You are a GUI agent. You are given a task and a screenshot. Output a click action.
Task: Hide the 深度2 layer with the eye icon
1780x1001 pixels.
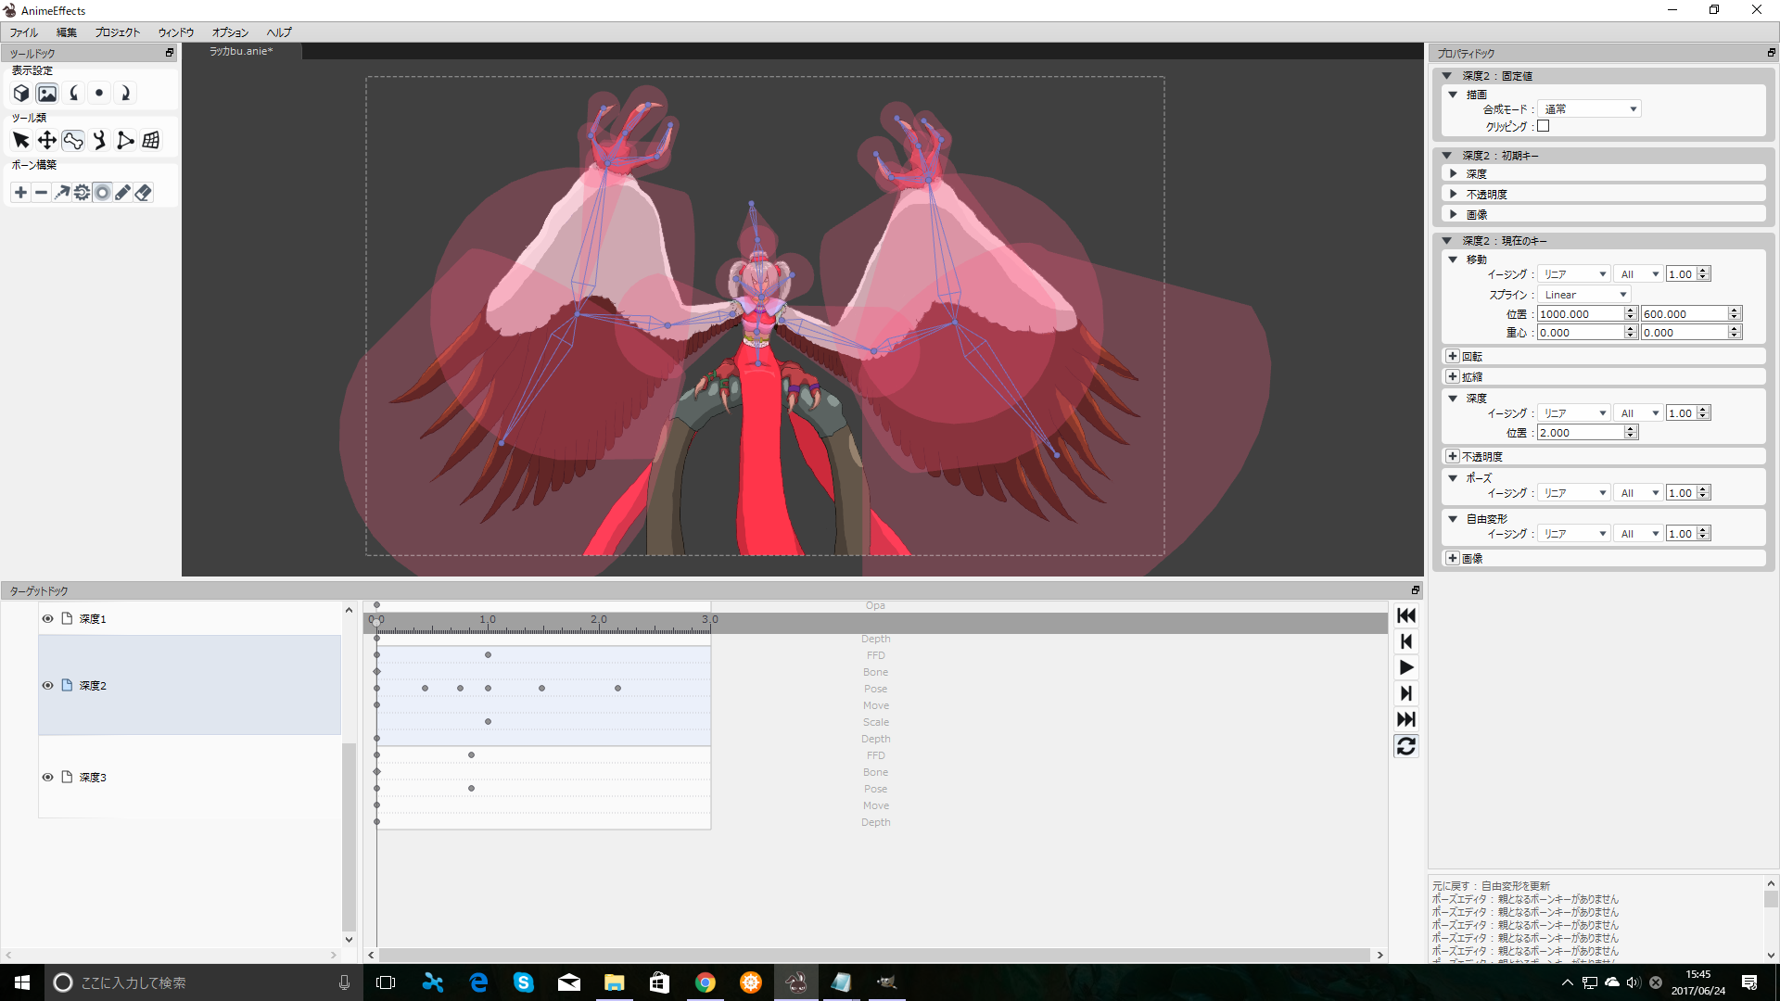click(x=47, y=686)
